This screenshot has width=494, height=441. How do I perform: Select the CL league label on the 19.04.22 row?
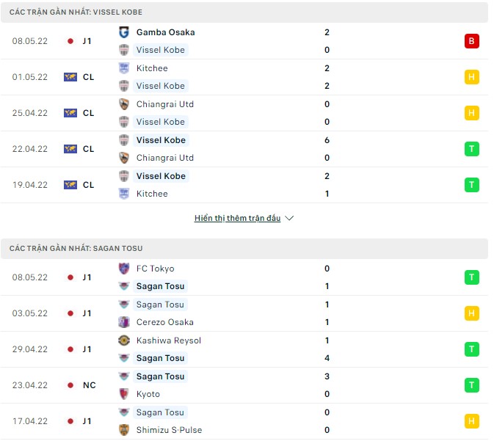click(88, 185)
